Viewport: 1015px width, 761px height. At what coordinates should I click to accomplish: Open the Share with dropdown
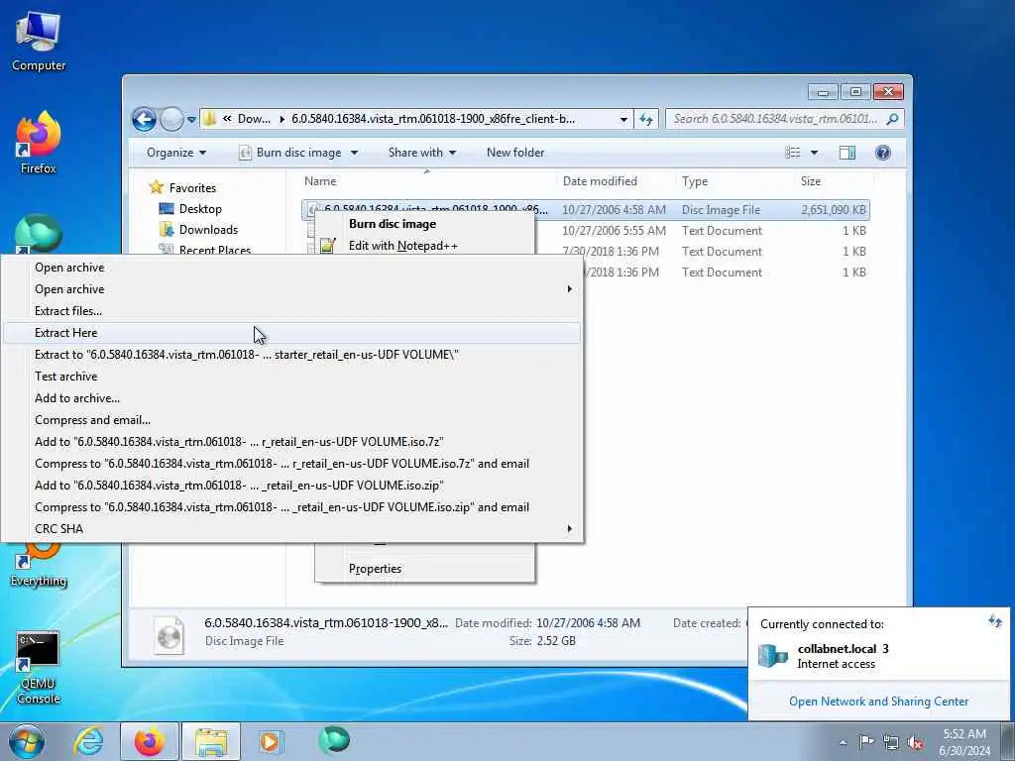pyautogui.click(x=422, y=153)
